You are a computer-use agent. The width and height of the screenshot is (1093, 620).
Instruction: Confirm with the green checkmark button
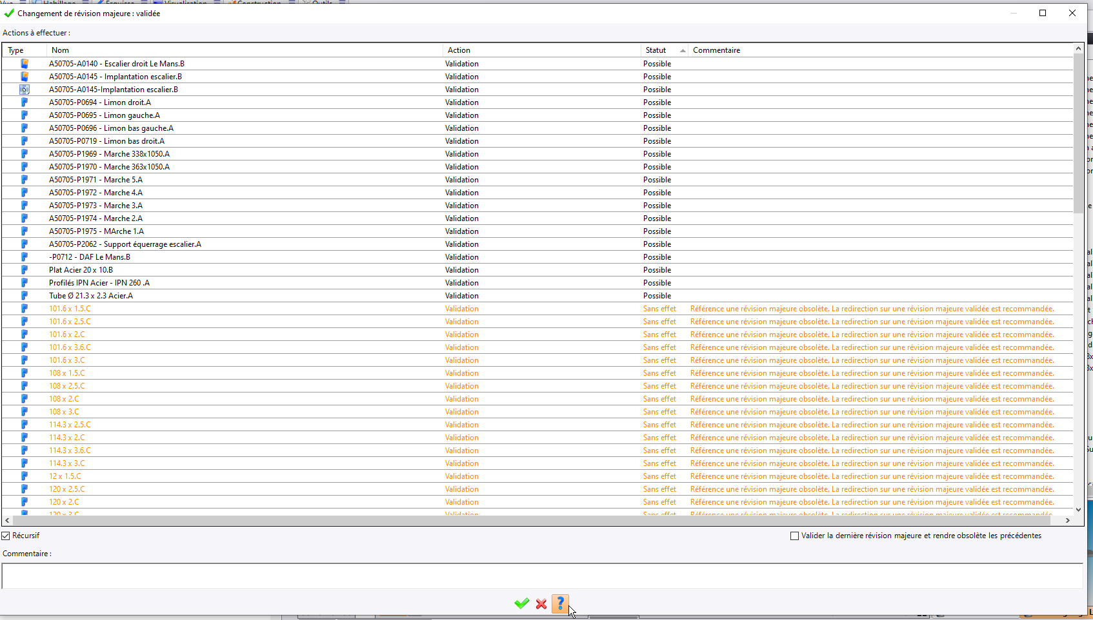pos(521,603)
